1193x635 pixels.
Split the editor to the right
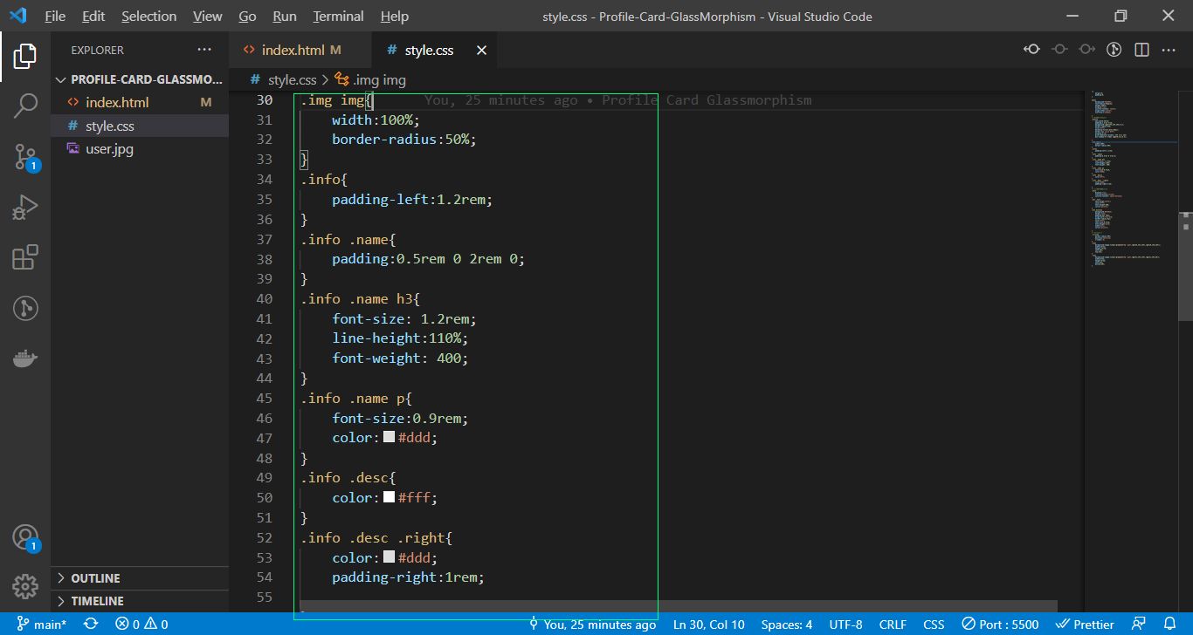[x=1141, y=50]
